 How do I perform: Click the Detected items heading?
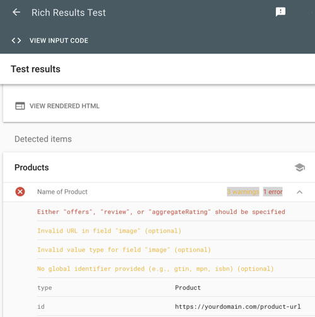point(43,139)
